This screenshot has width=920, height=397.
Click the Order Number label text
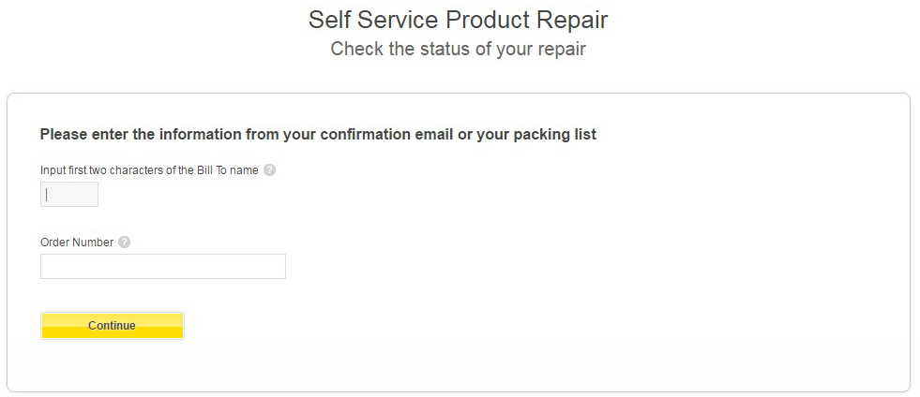click(x=77, y=243)
